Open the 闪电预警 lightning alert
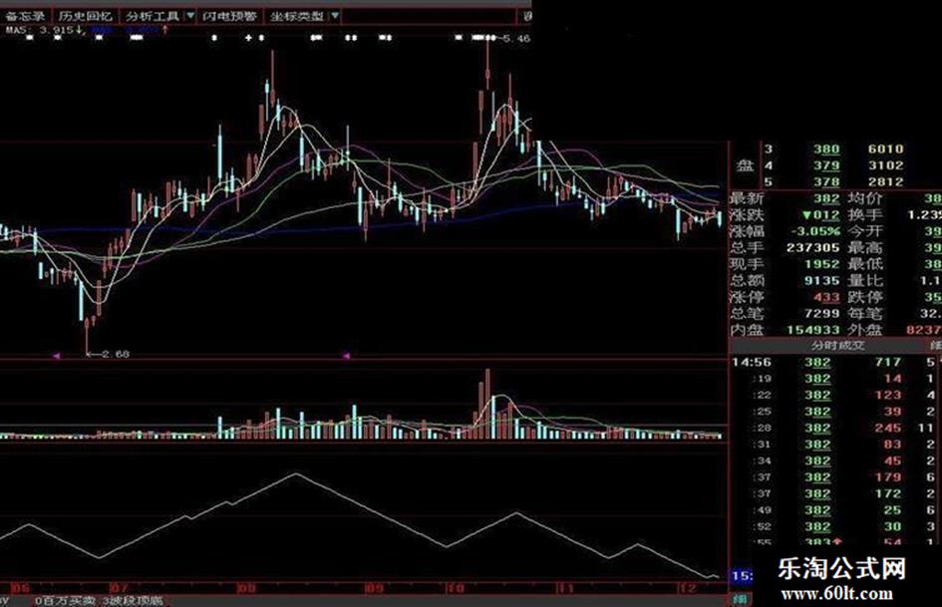This screenshot has height=607, width=942. click(x=229, y=16)
